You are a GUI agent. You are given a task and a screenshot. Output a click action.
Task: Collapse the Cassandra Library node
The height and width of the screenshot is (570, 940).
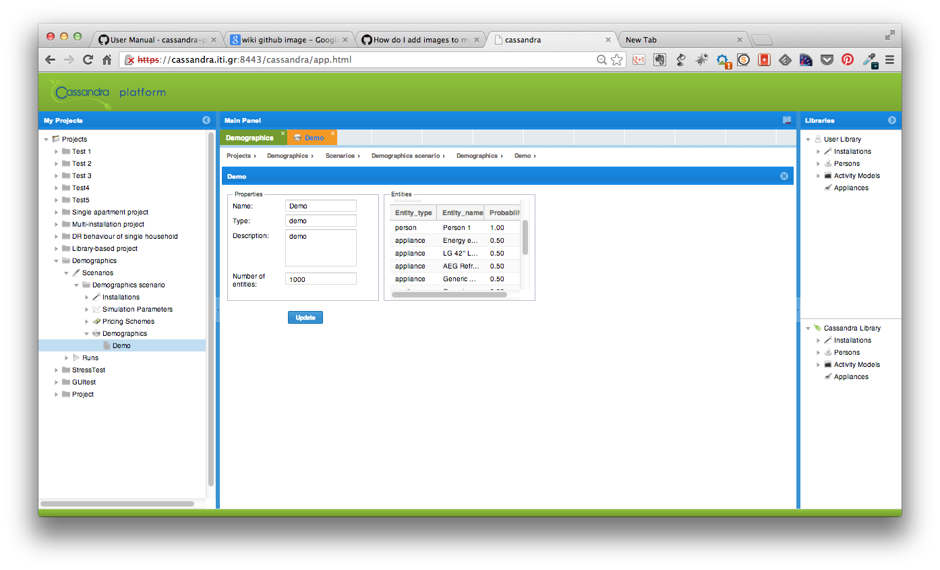(808, 328)
